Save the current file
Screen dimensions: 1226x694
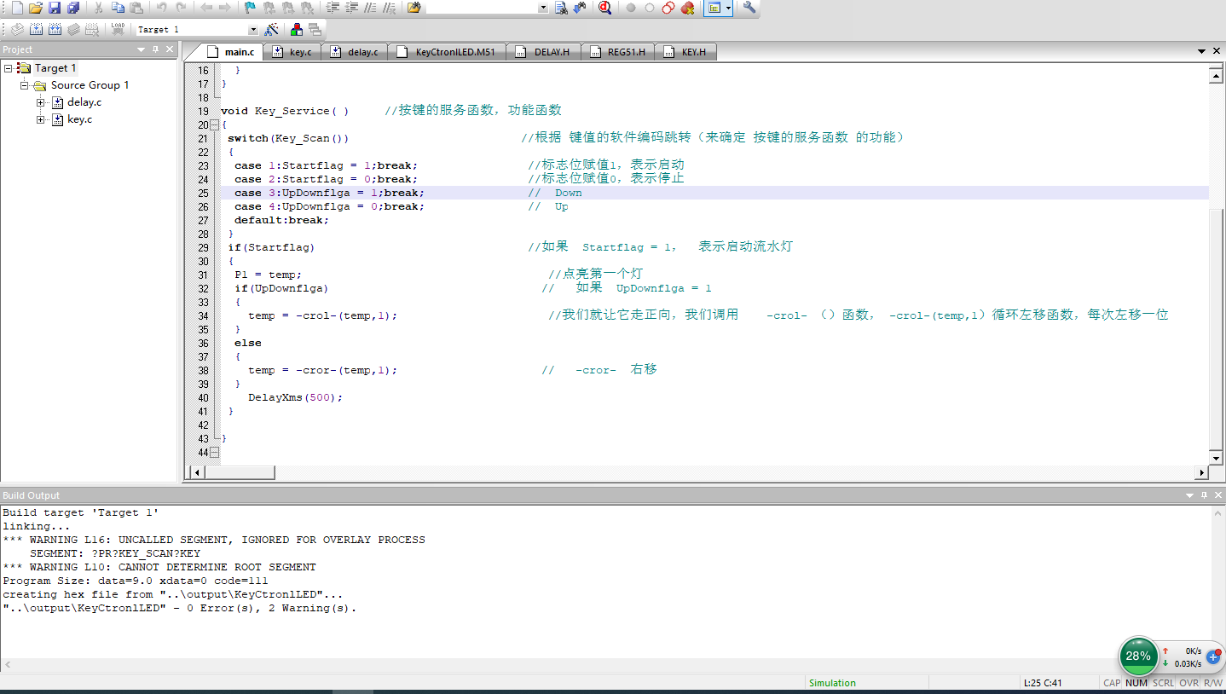55,8
